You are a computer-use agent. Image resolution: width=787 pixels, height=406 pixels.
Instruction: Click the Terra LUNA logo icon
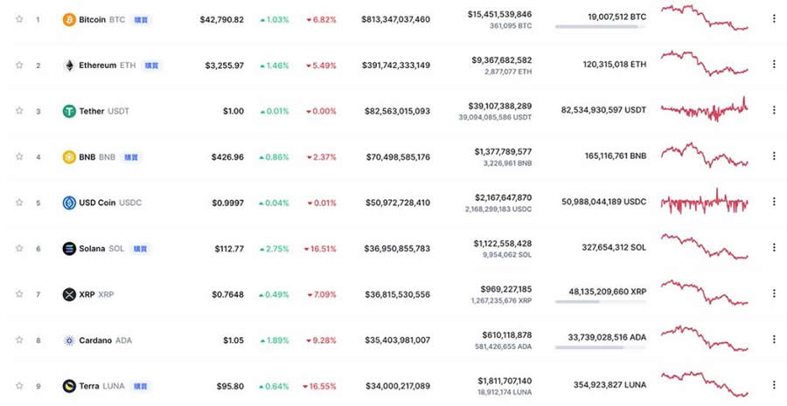click(69, 386)
